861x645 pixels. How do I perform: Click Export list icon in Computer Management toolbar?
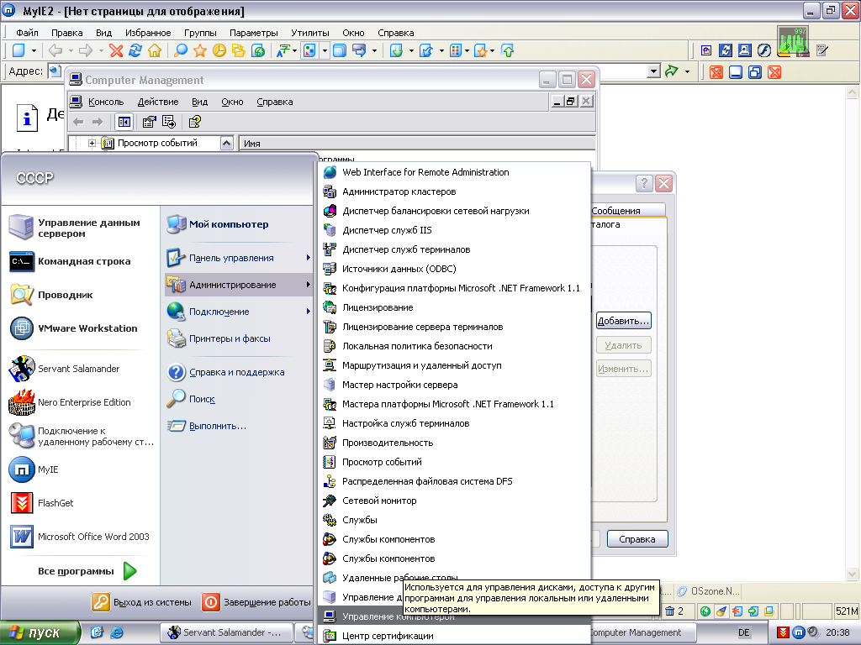pos(168,122)
